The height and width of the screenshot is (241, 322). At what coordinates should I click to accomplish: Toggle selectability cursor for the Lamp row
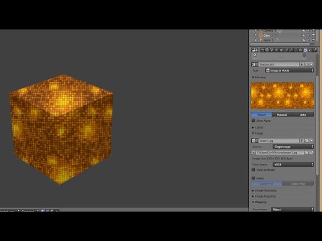(309, 40)
